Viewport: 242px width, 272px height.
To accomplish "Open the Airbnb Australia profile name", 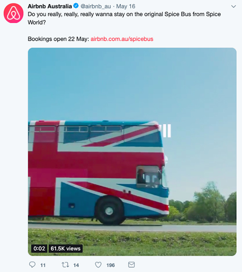I will tap(50, 6).
